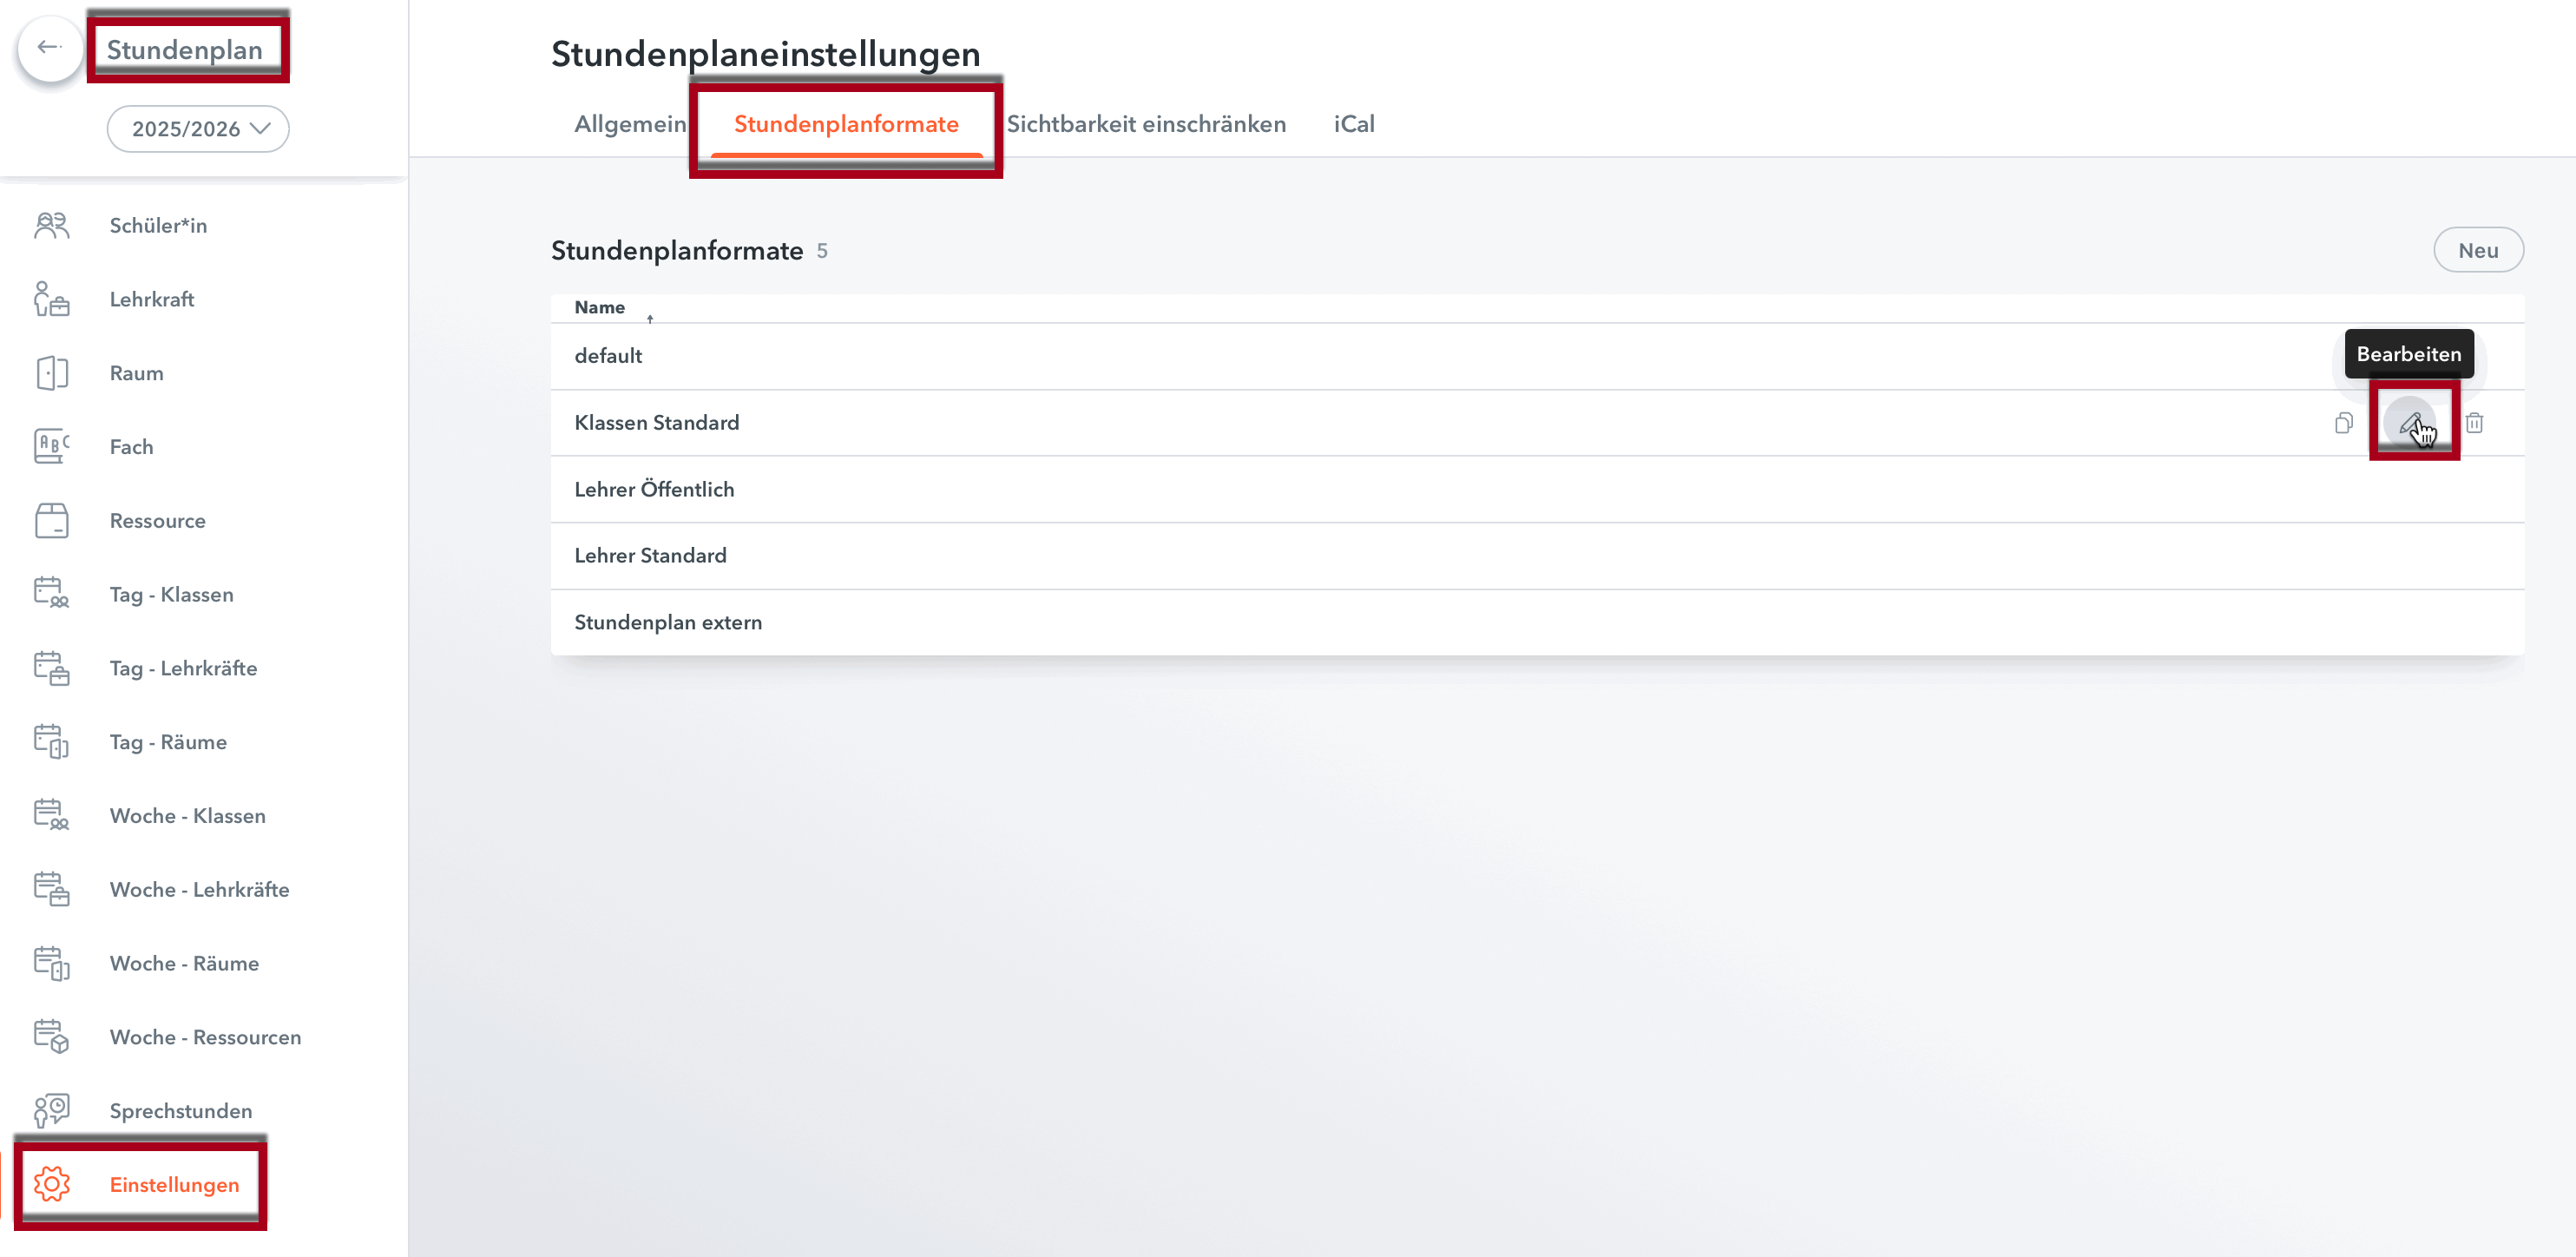This screenshot has height=1257, width=2576.
Task: Click the Einstellungen gear icon
Action: [51, 1184]
